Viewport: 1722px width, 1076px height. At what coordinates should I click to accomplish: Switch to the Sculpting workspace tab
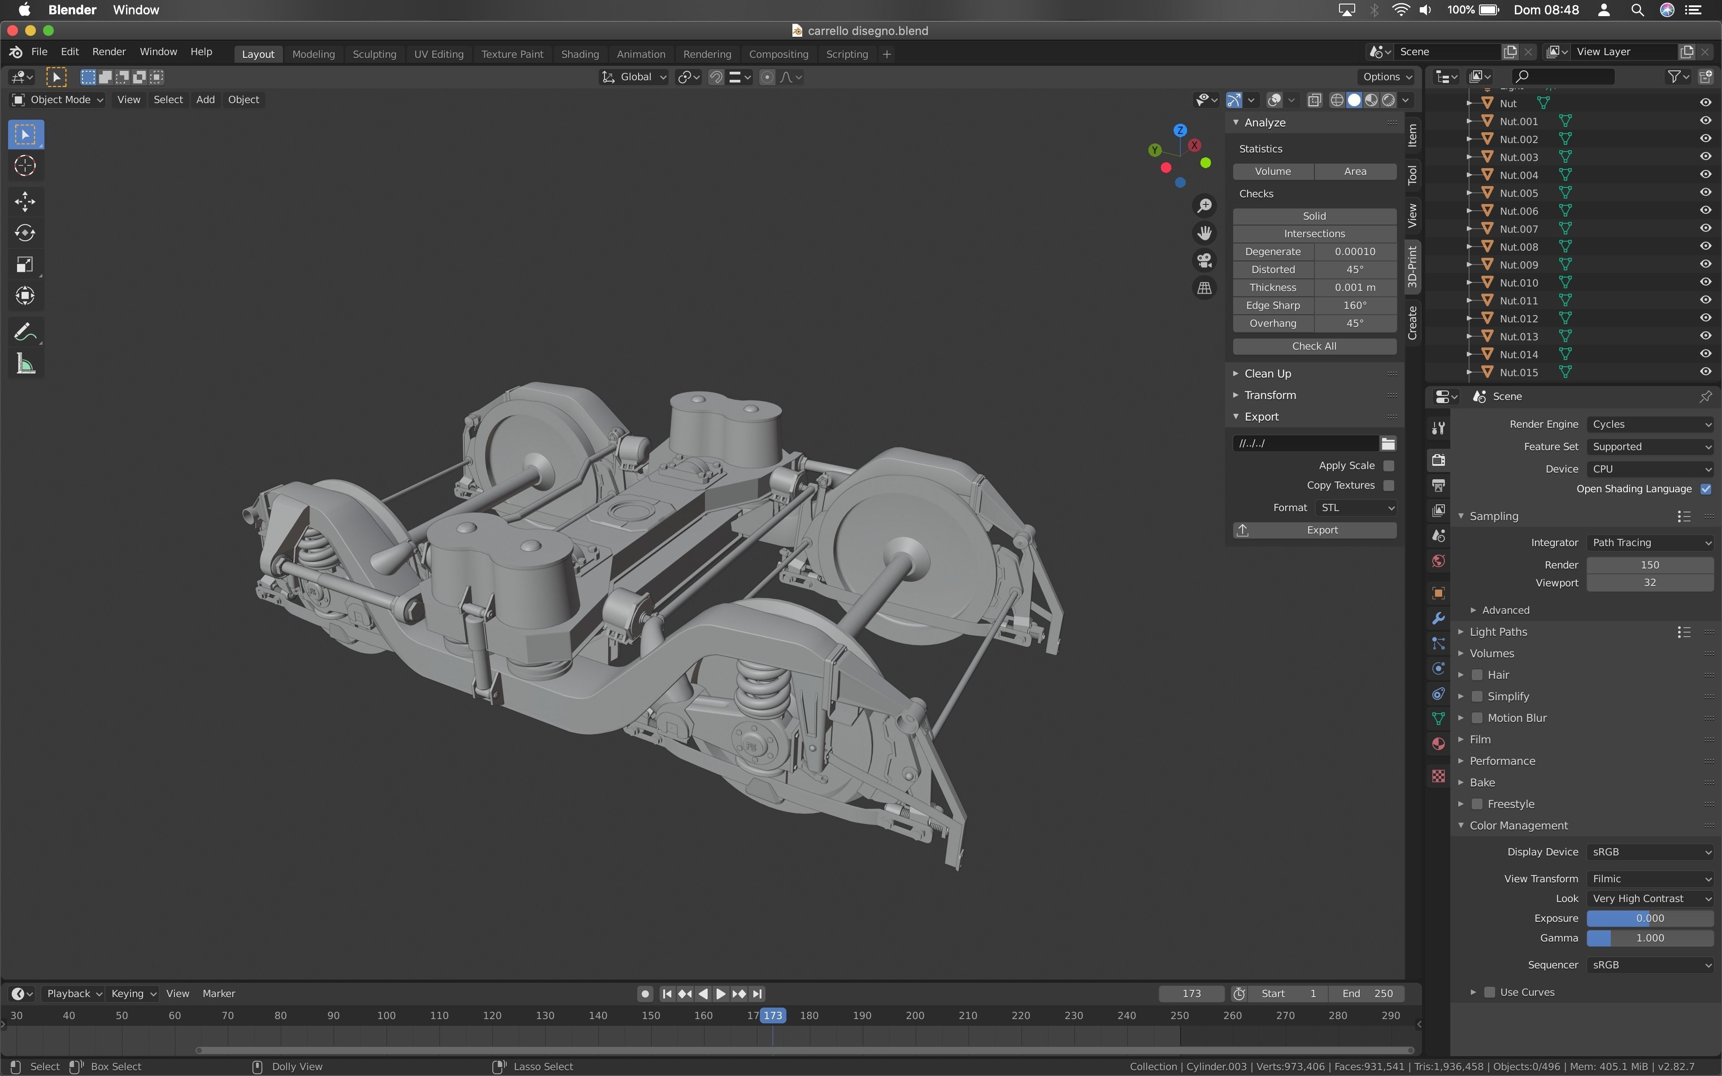[374, 54]
